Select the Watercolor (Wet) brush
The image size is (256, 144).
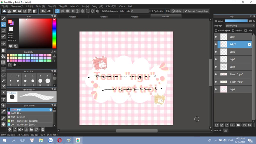click(x=30, y=124)
